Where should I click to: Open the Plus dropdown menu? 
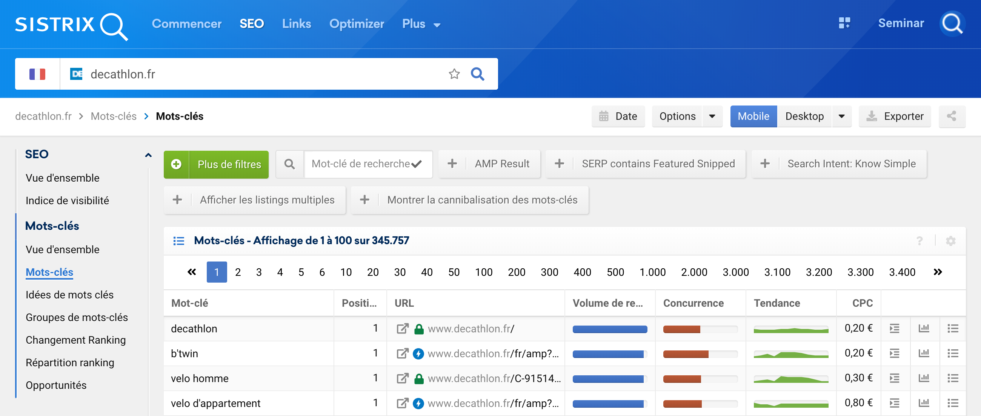[x=421, y=24]
